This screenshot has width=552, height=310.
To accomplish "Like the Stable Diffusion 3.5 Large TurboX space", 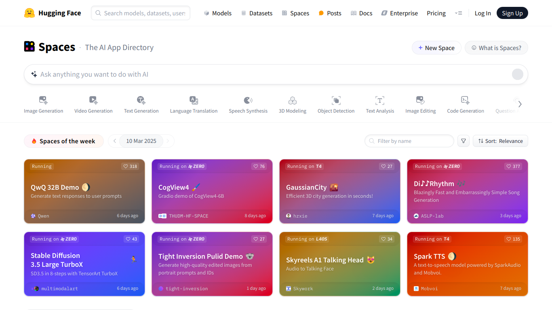I will coord(131,239).
